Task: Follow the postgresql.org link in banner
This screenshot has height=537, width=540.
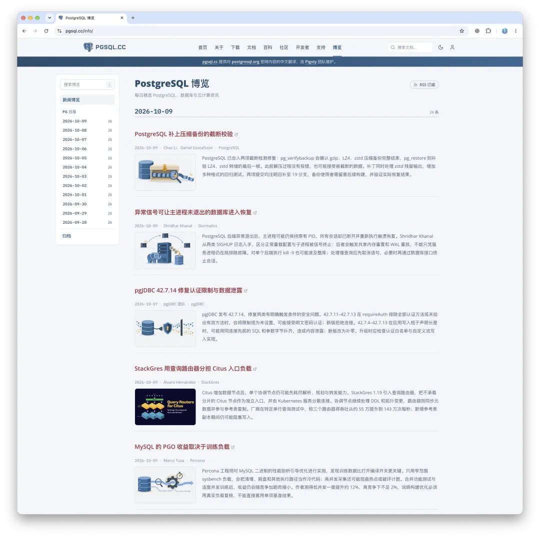Action: [245, 62]
